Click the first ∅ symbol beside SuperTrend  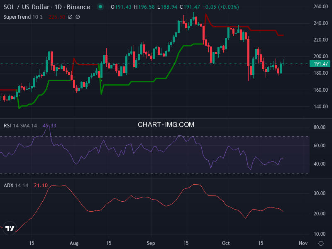coord(70,17)
